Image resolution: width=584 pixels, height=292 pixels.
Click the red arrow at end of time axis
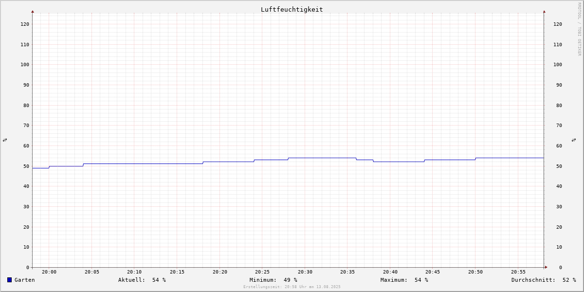tap(546, 267)
